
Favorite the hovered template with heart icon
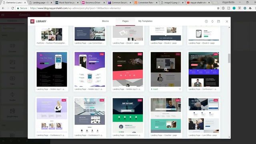(180, 89)
